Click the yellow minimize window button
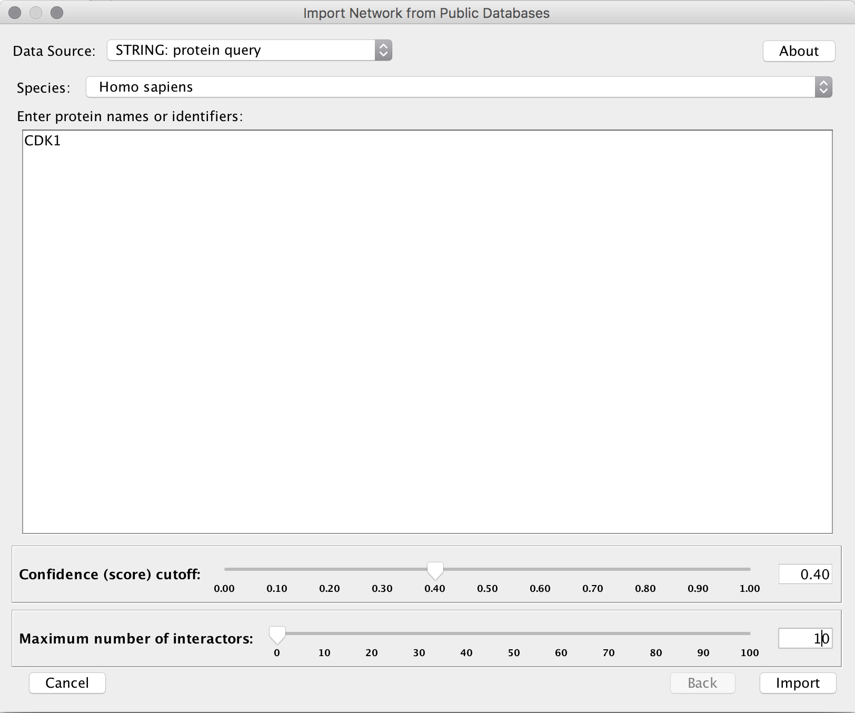The height and width of the screenshot is (713, 855). coord(36,13)
